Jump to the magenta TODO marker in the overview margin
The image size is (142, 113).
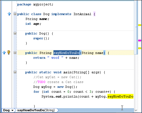pyautogui.click(x=140, y=41)
